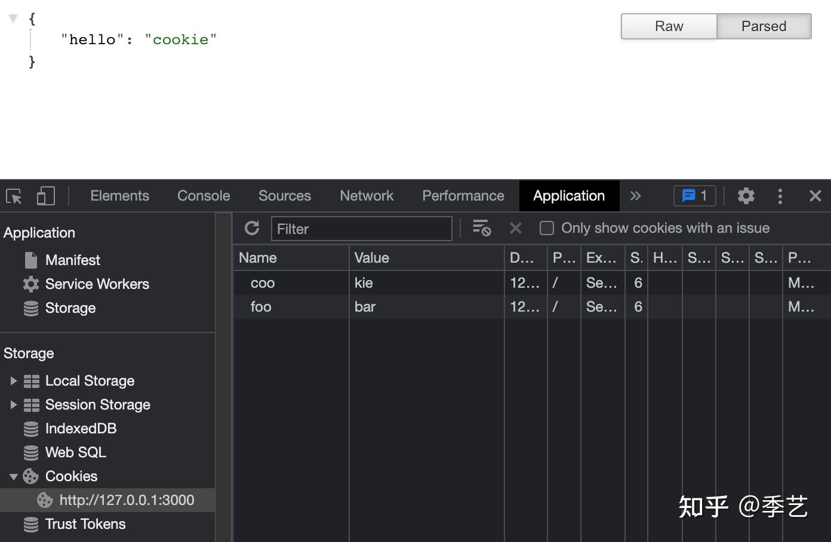Show more DevTools tabs chevron
This screenshot has height=542, width=831.
click(x=635, y=196)
